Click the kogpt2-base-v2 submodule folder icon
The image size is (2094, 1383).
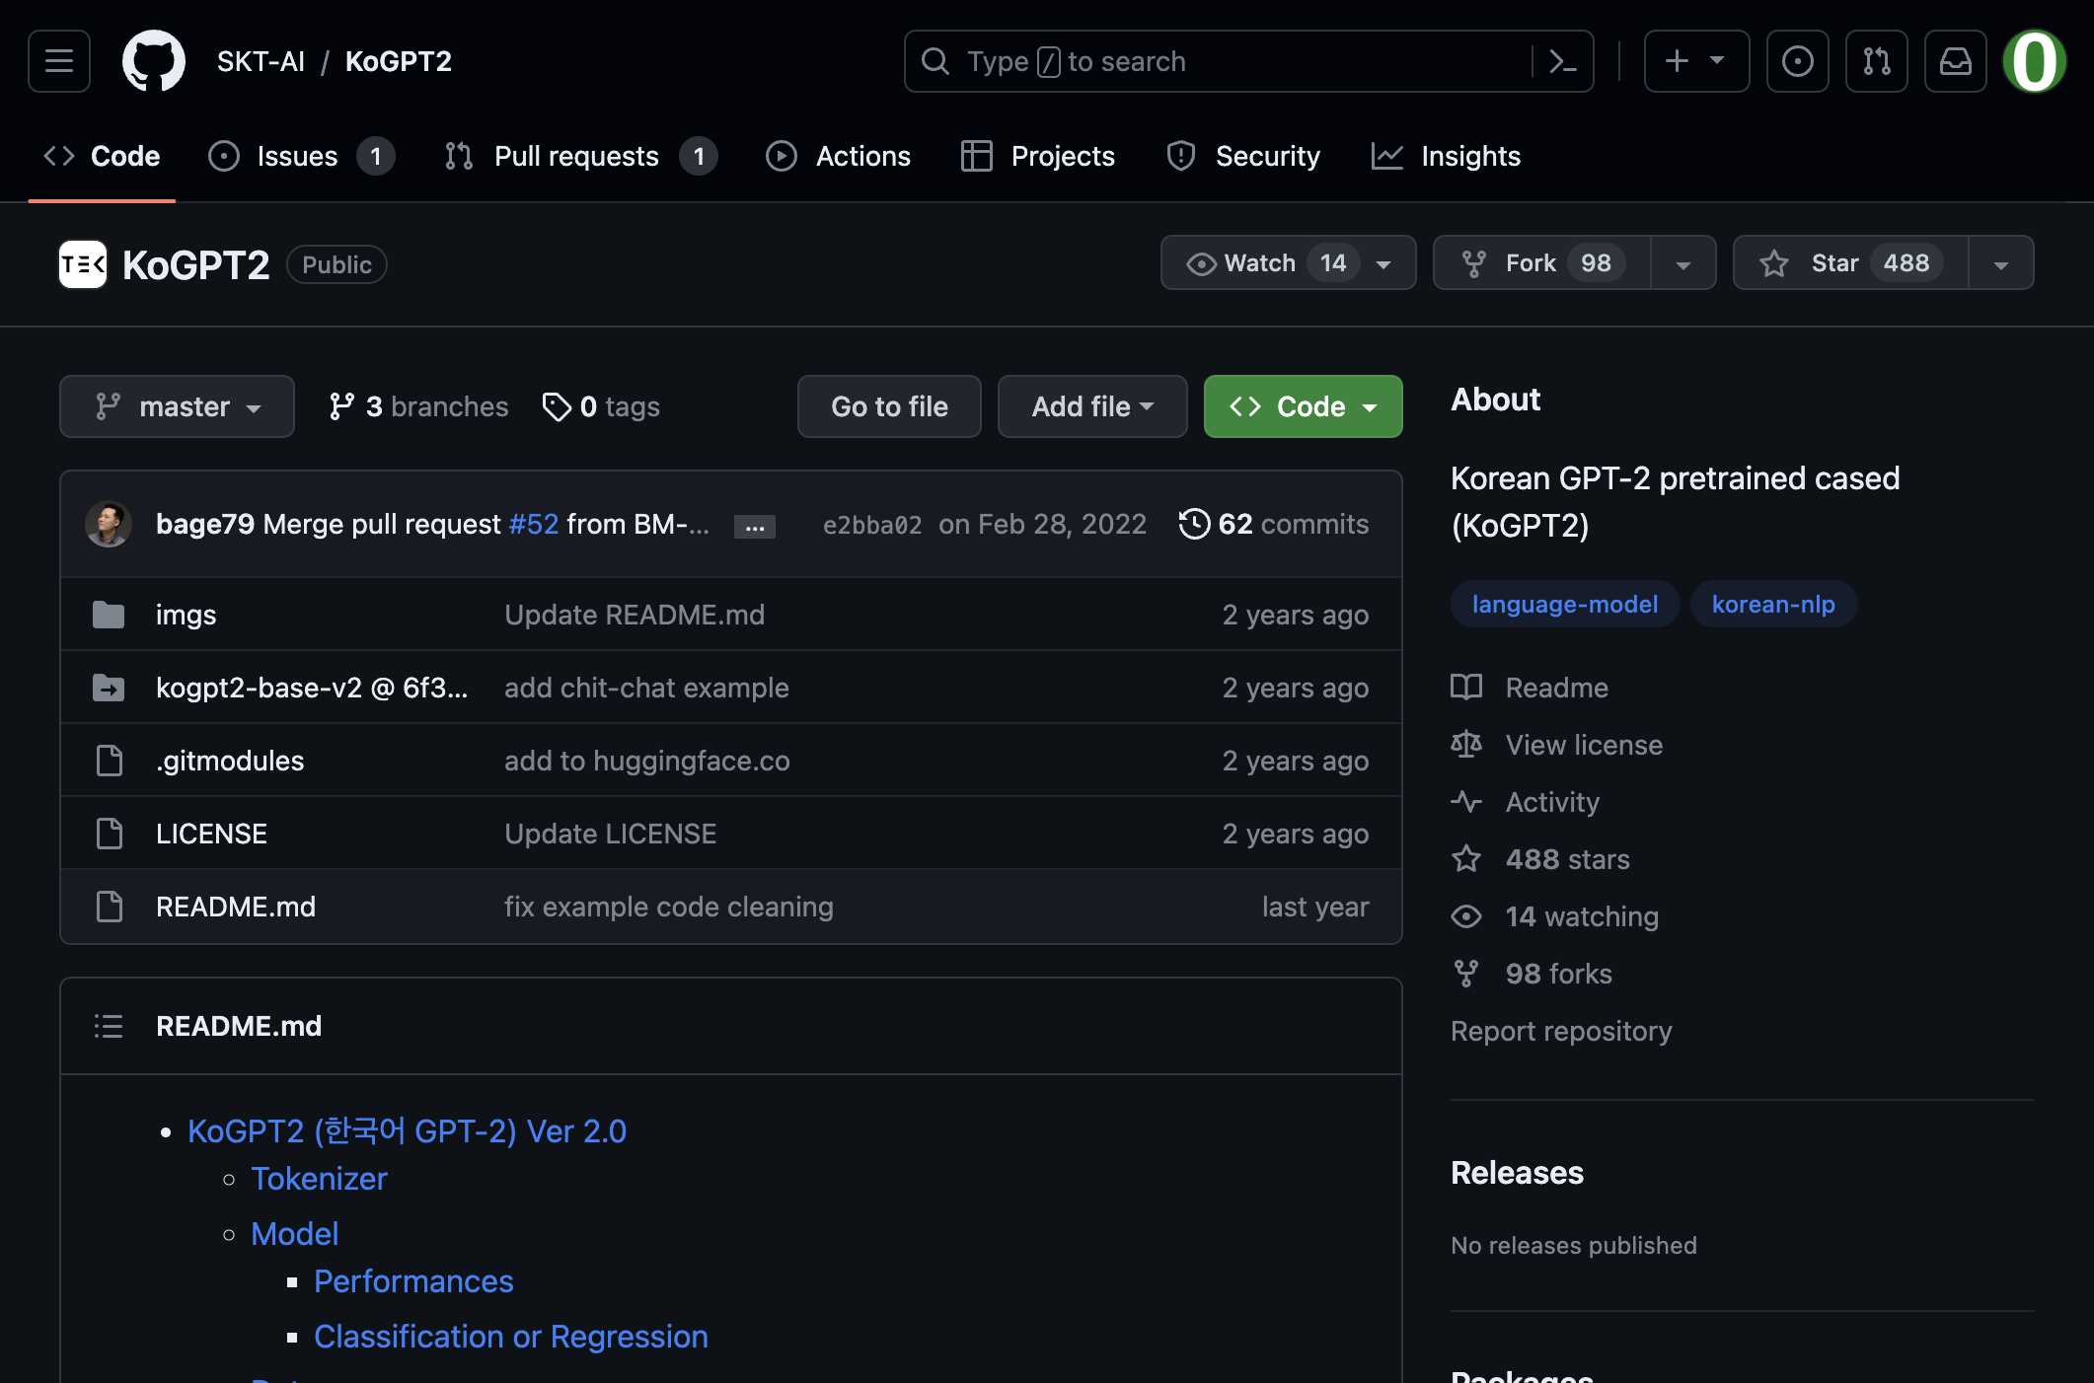click(x=109, y=688)
